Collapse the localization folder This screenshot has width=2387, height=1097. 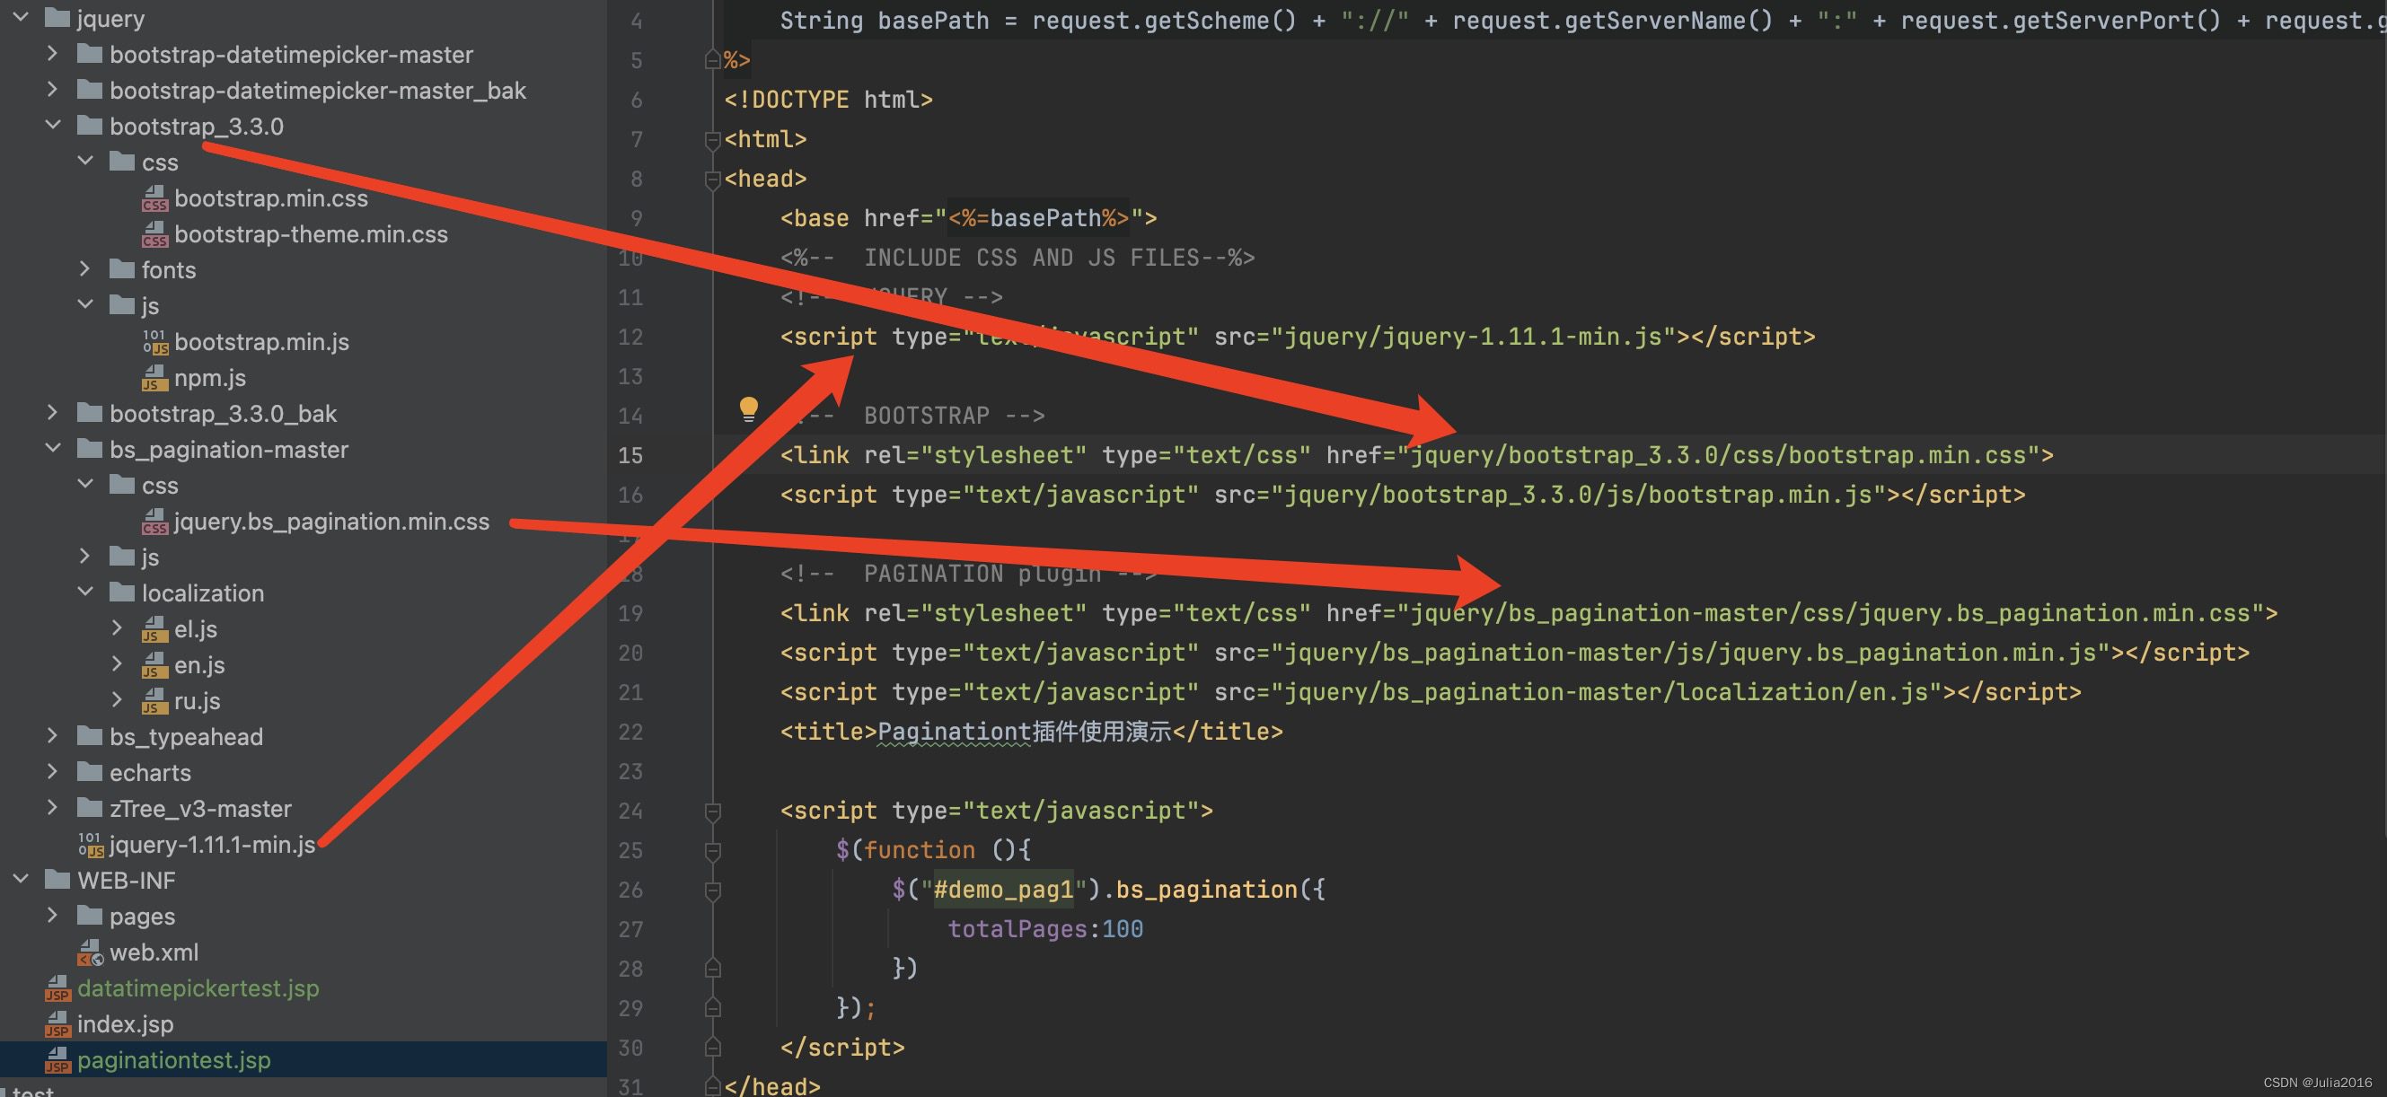tap(85, 591)
